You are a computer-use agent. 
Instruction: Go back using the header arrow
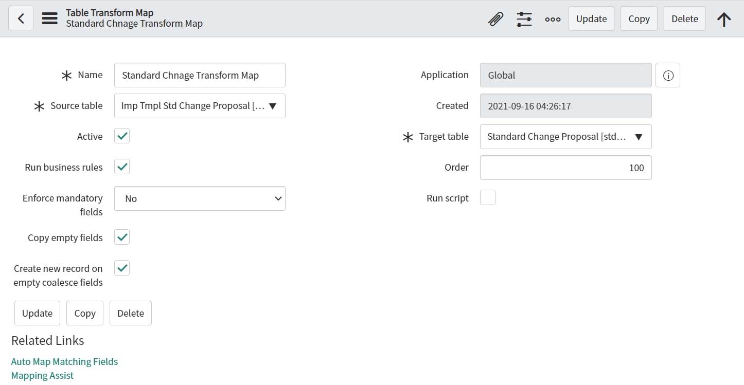pos(21,19)
